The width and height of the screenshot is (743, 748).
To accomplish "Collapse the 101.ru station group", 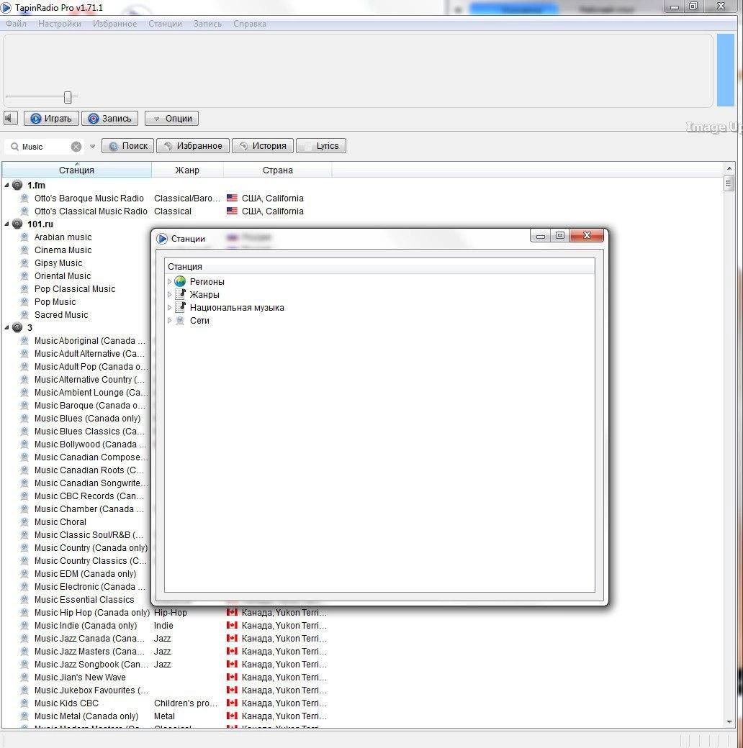I will click(6, 224).
